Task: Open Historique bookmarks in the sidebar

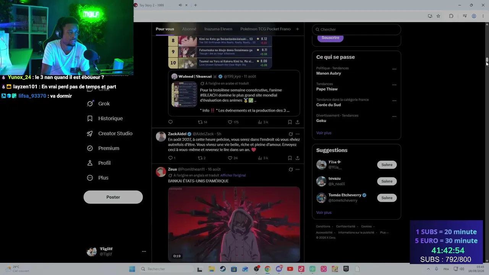Action: (x=105, y=118)
